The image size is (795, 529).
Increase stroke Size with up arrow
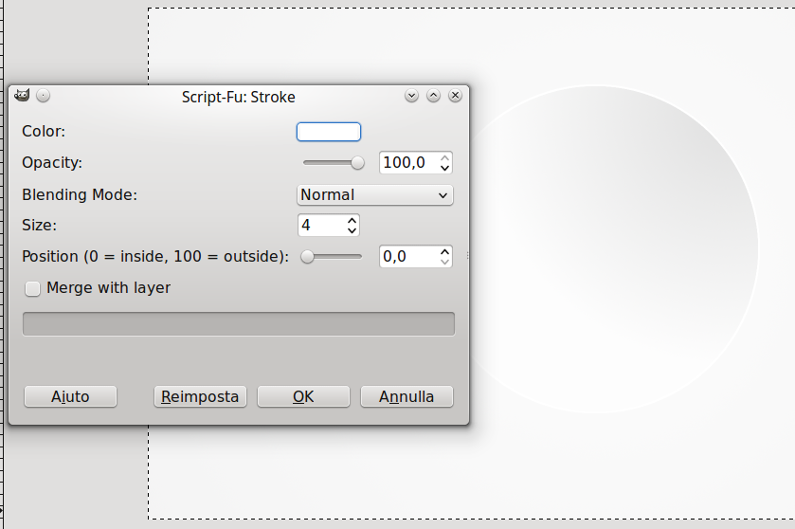tap(352, 221)
